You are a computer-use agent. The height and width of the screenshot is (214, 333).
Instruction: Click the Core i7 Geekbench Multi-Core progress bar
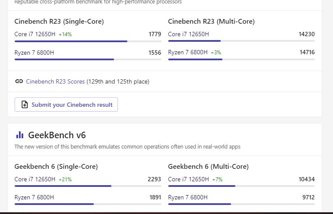241,186
